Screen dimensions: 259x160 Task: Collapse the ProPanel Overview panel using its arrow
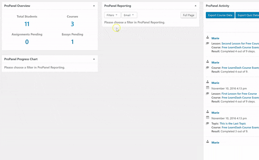tap(94, 6)
